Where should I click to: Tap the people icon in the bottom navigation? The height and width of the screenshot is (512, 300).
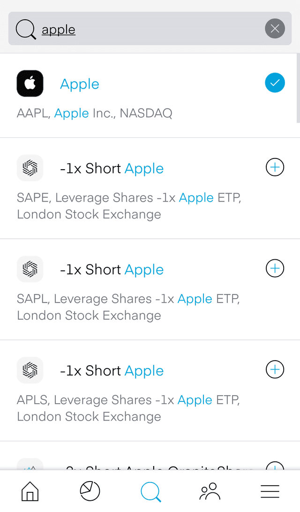210,491
